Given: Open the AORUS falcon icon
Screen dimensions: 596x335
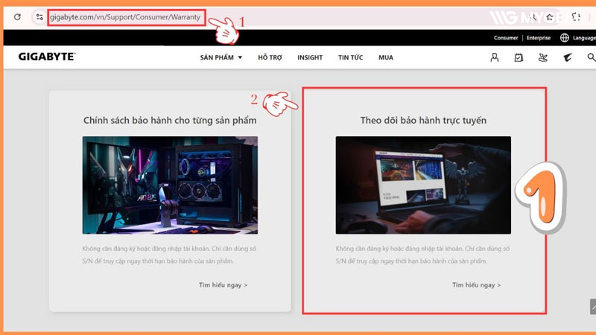Looking at the screenshot, I should (568, 58).
